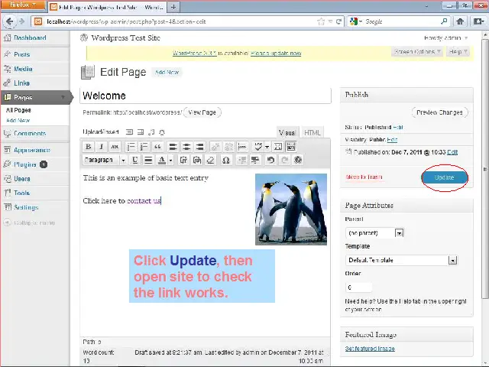Switch to the Visual editor tab

(287, 132)
